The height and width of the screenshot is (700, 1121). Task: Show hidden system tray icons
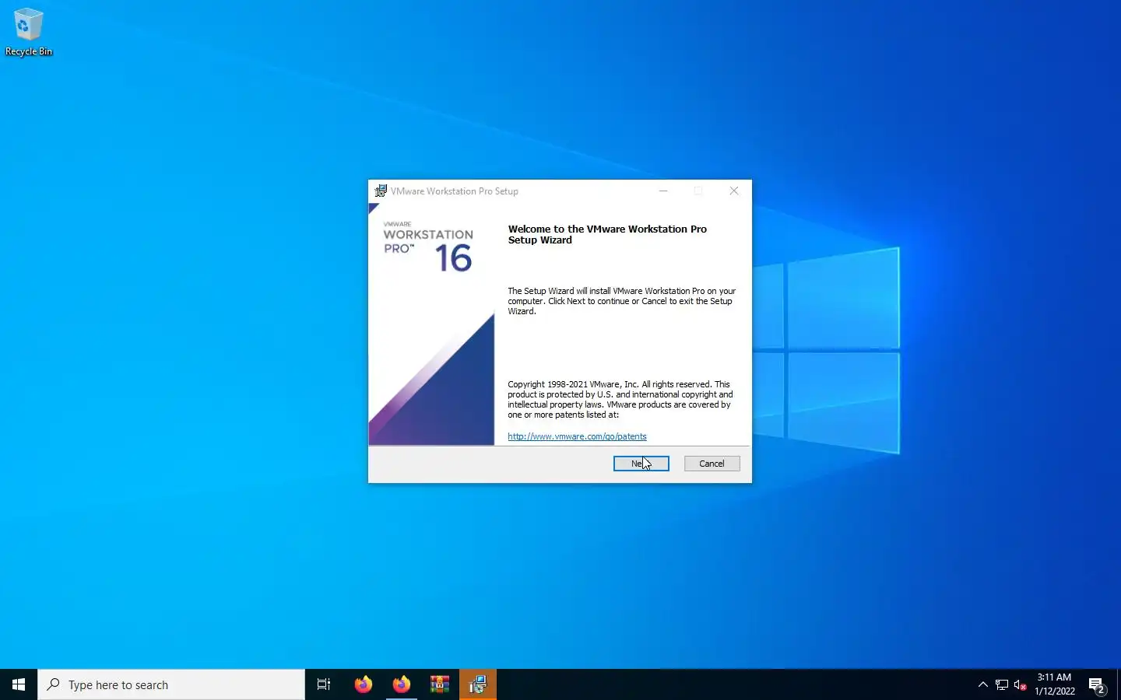click(982, 684)
